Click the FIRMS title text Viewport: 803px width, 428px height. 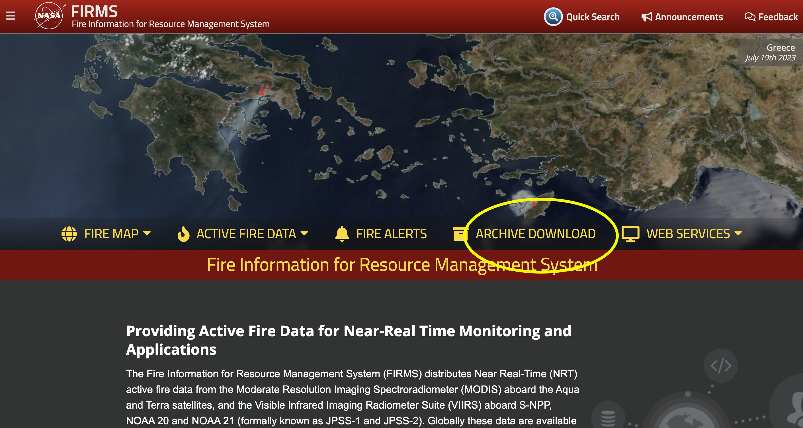point(94,11)
